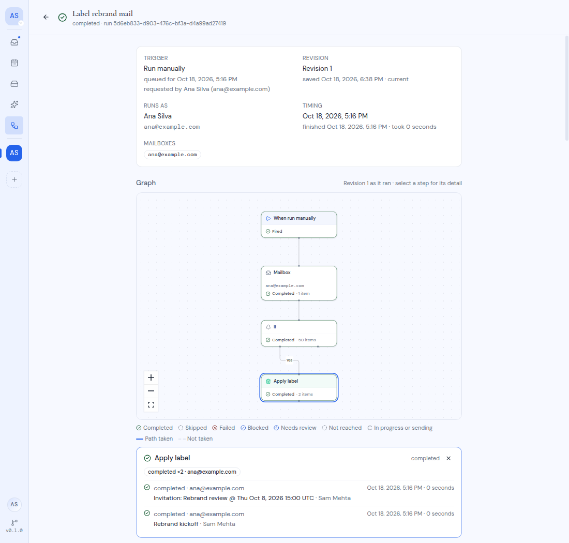Click the 'took 0 seconds' timing text

[414, 127]
